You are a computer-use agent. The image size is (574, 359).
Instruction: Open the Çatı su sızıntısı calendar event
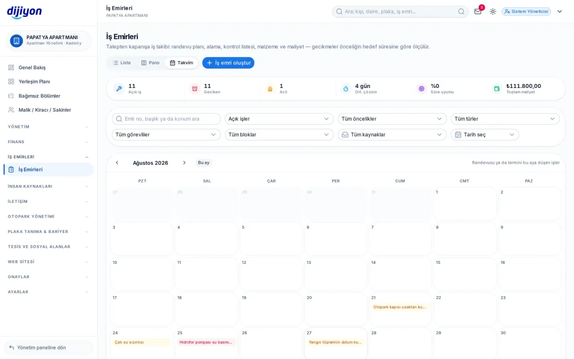click(x=142, y=342)
